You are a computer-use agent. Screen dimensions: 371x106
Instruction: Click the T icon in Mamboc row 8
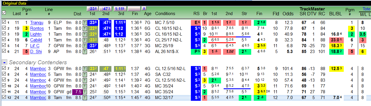(x=85, y=74)
